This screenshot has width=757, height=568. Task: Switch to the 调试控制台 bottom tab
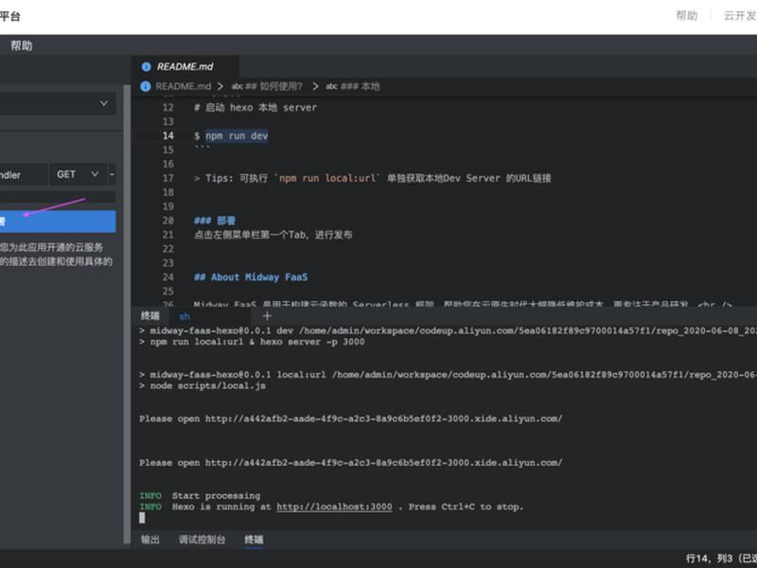pos(202,540)
